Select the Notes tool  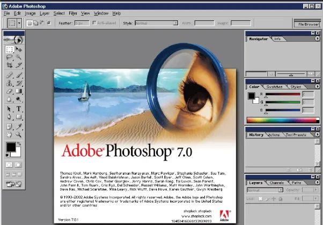9,126
